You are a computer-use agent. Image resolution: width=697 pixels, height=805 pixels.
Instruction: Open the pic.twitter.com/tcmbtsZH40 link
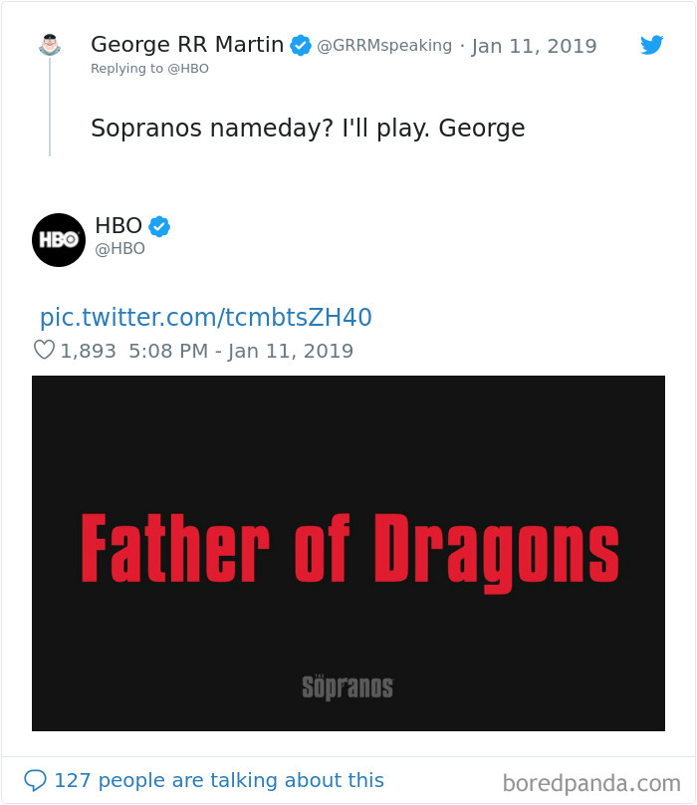coord(207,317)
